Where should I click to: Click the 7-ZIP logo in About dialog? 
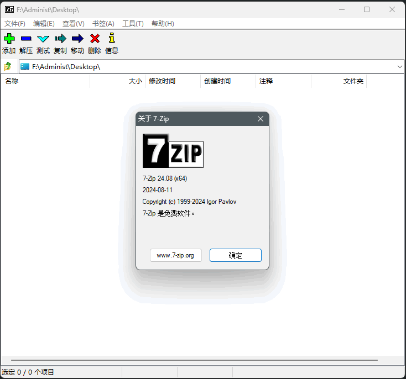173,151
